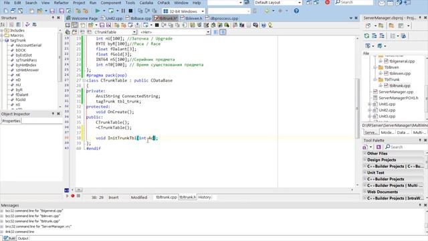Click the green Run button in main toolbar

click(98, 11)
